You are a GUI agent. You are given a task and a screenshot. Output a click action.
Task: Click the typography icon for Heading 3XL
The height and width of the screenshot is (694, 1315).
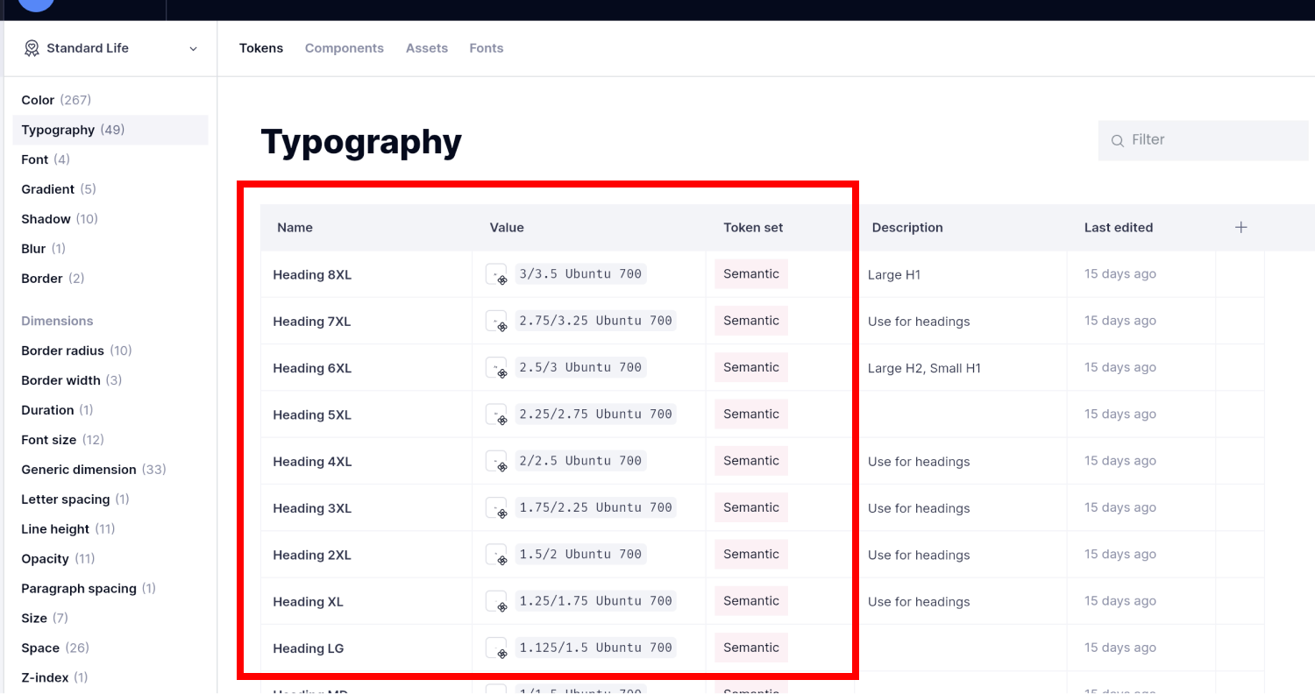pos(496,507)
